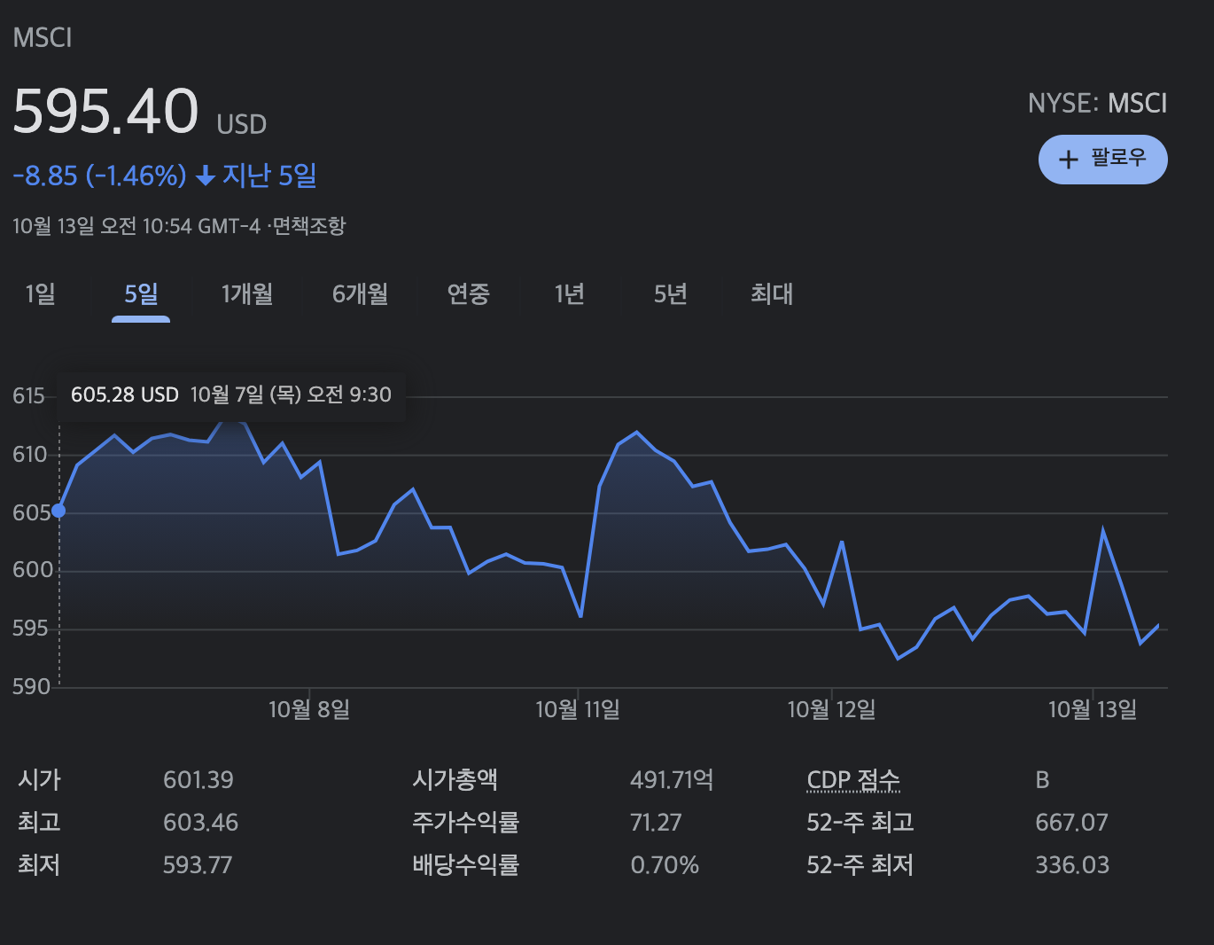Click the 595.40 price value
The width and height of the screenshot is (1214, 945).
click(x=106, y=112)
